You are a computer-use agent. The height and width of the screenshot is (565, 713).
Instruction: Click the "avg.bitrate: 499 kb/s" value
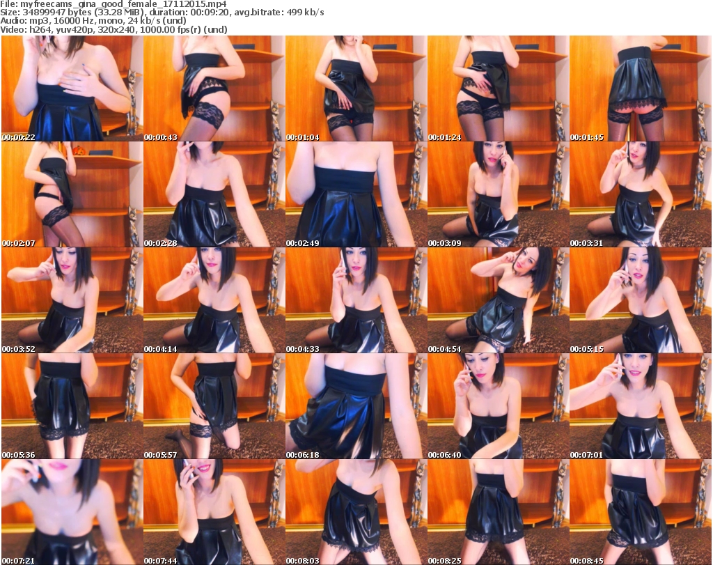pos(279,13)
